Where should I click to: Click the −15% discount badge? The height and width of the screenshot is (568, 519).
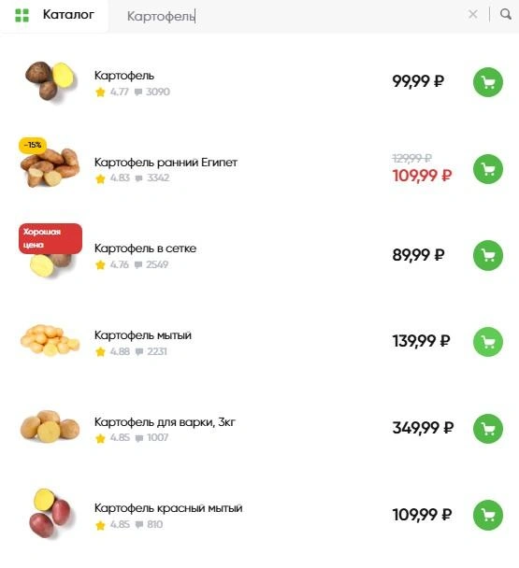pos(33,145)
